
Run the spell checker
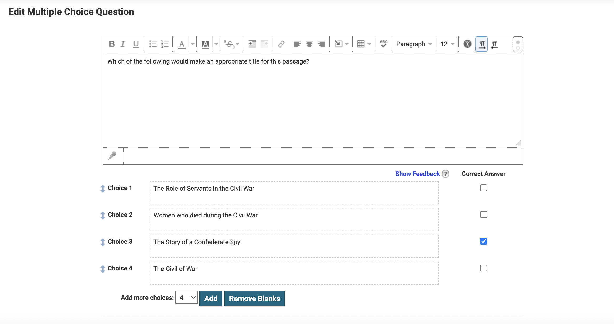point(383,44)
